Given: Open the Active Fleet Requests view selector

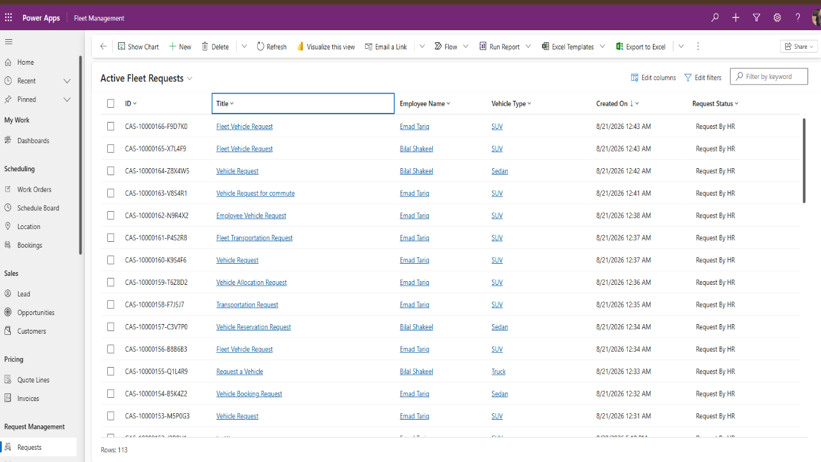Looking at the screenshot, I should pos(147,78).
